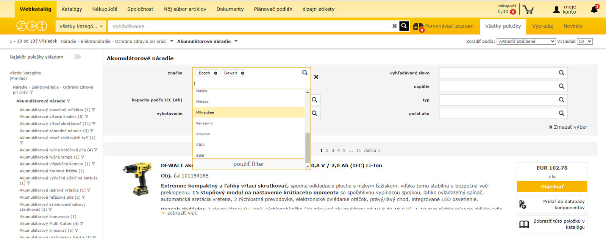Viewport: 606px width, 243px height.
Task: Open the Výsledok per-page dropdown
Action: click(x=585, y=41)
